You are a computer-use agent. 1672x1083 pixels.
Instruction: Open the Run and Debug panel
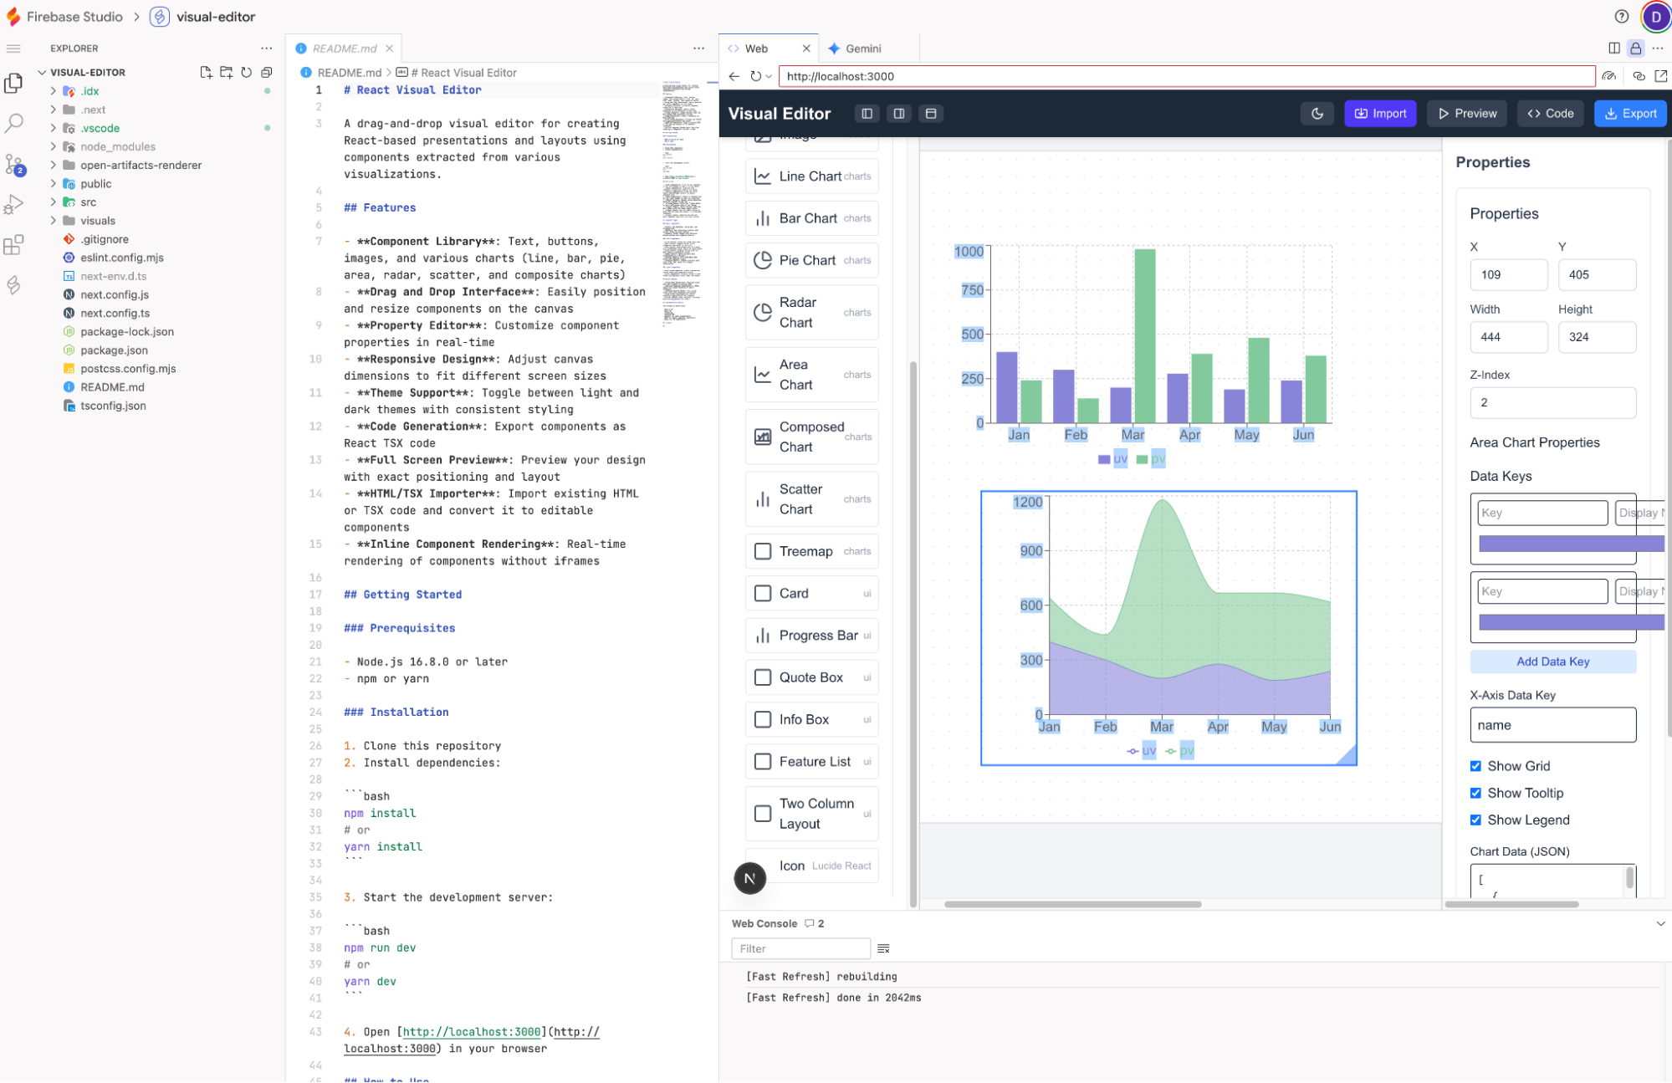pyautogui.click(x=13, y=203)
